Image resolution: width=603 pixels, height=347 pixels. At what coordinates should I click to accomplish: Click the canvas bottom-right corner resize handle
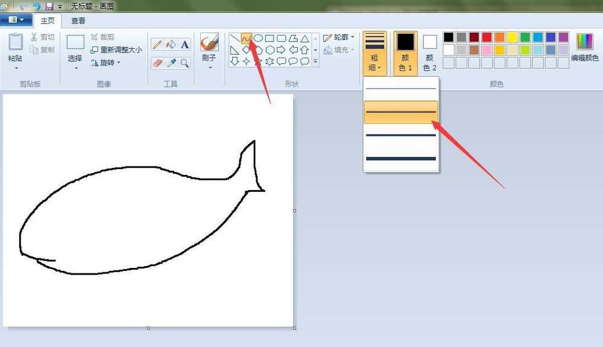click(x=295, y=328)
